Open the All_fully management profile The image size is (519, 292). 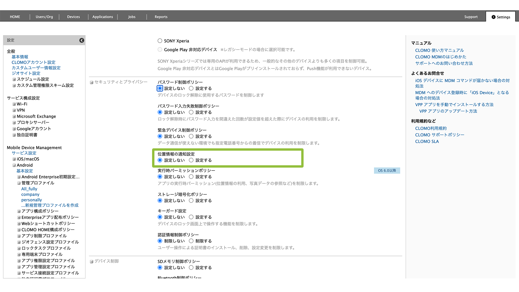pos(29,189)
